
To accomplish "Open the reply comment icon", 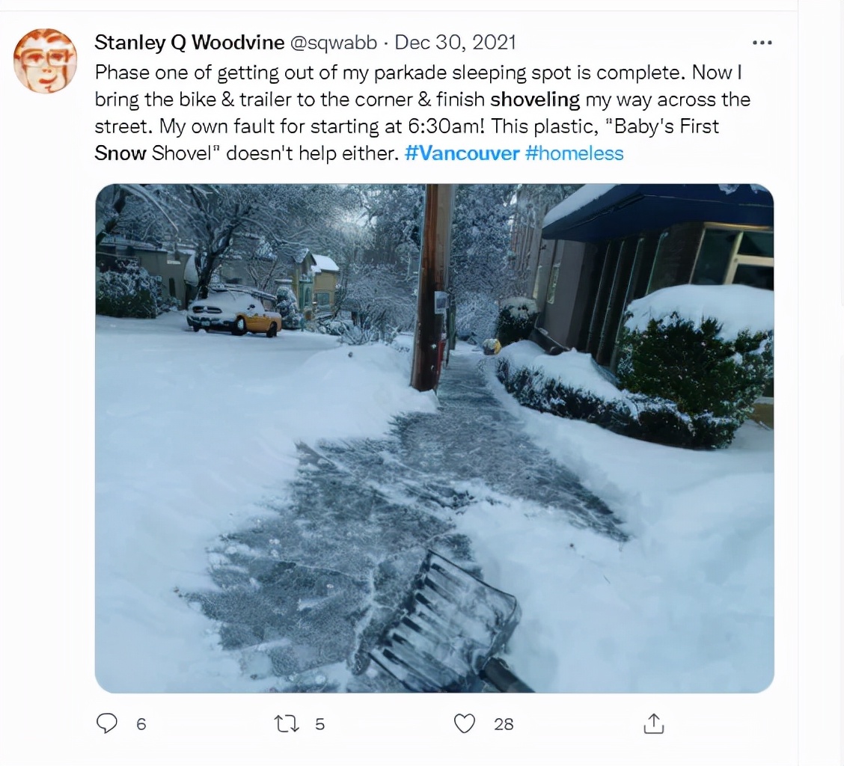I will (x=106, y=723).
